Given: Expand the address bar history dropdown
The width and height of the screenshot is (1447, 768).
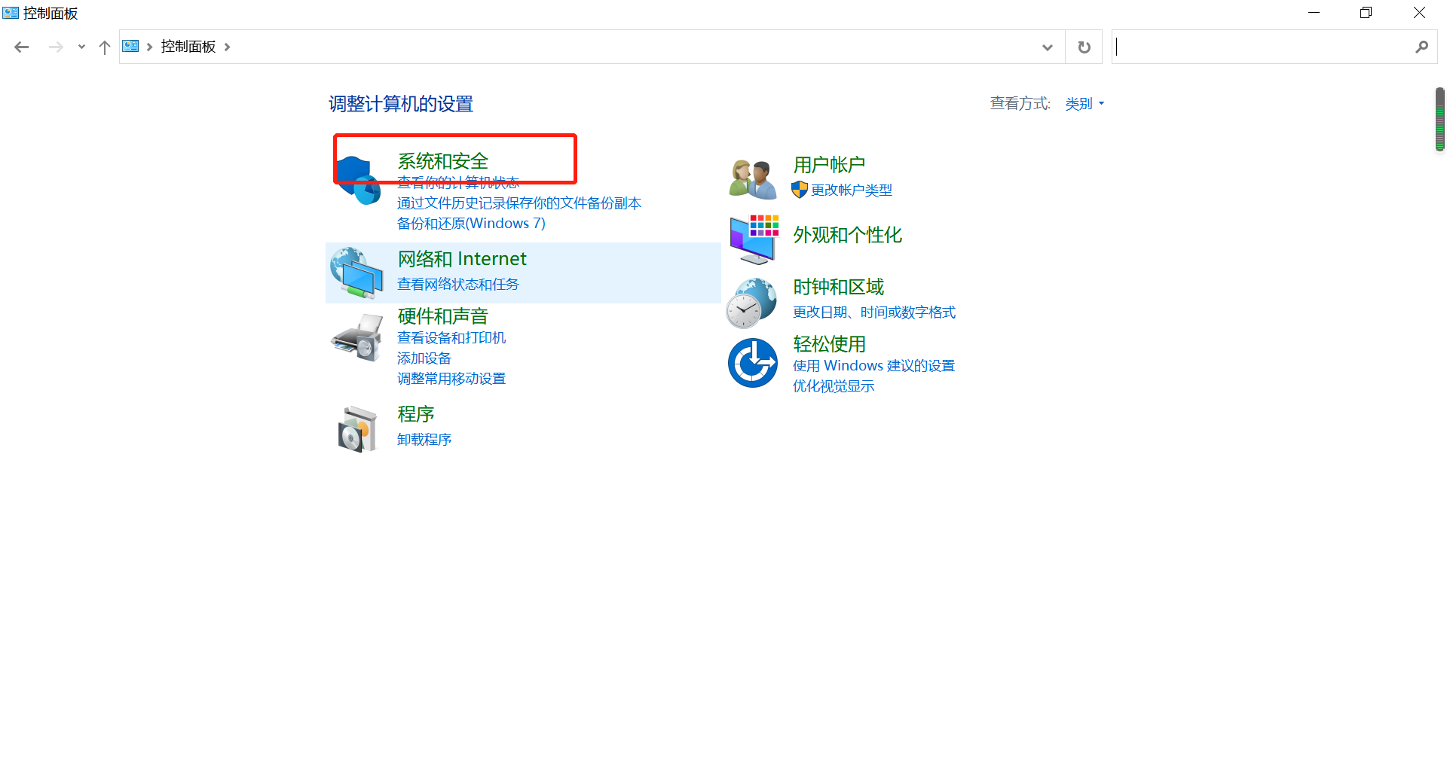Looking at the screenshot, I should click(1047, 47).
